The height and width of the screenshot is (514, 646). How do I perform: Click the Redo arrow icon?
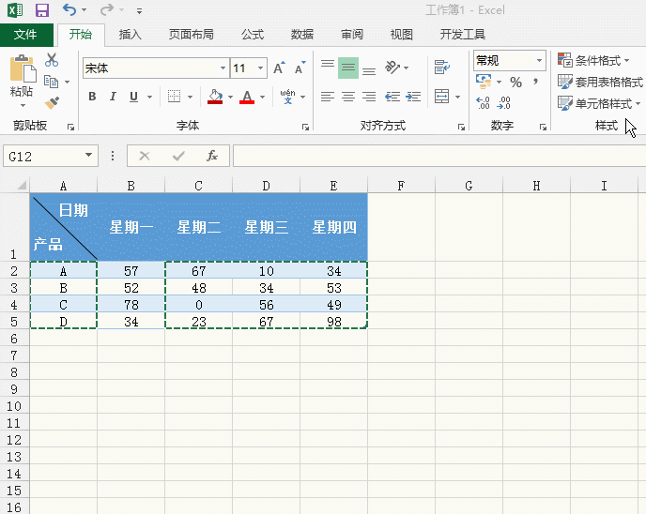coord(107,9)
